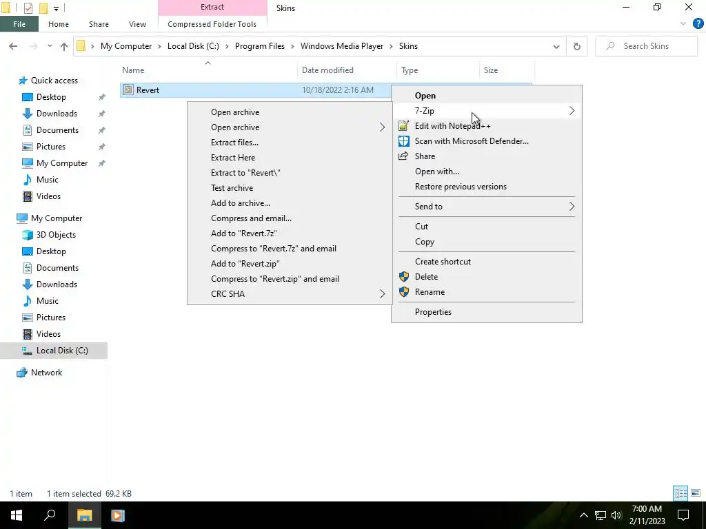Select Test archive
The width and height of the screenshot is (706, 529).
click(232, 188)
